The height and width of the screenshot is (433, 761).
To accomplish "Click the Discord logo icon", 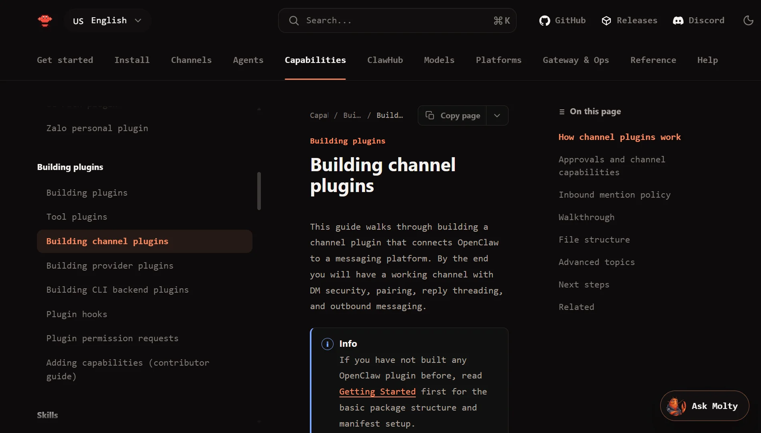I will click(x=678, y=20).
